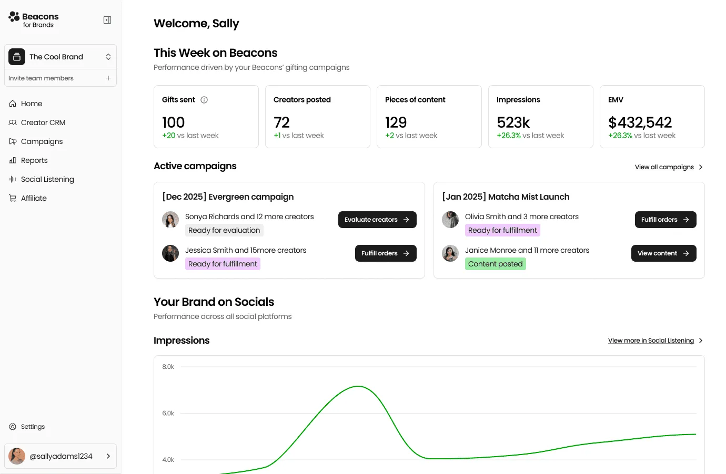Click the Settings gear icon
Screen dimensions: 726x474
(13, 427)
